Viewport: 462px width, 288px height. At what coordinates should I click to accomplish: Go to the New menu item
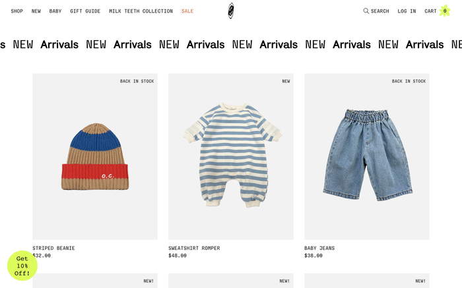click(x=36, y=11)
